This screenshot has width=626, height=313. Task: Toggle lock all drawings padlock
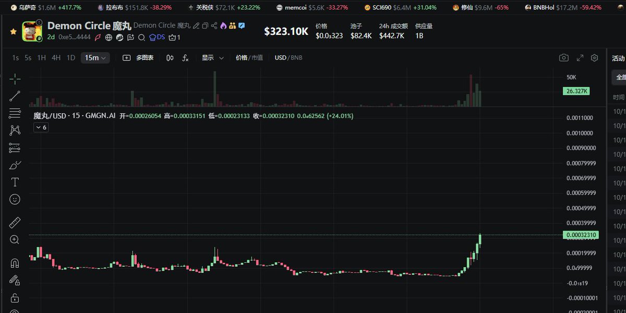[x=15, y=298]
